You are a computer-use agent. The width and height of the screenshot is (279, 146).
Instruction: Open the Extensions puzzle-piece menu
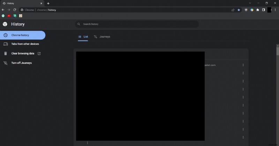tap(257, 10)
